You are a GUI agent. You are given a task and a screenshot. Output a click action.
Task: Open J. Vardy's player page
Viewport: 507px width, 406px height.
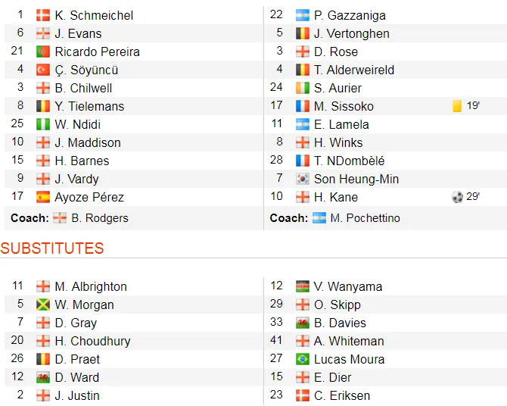[x=76, y=179]
